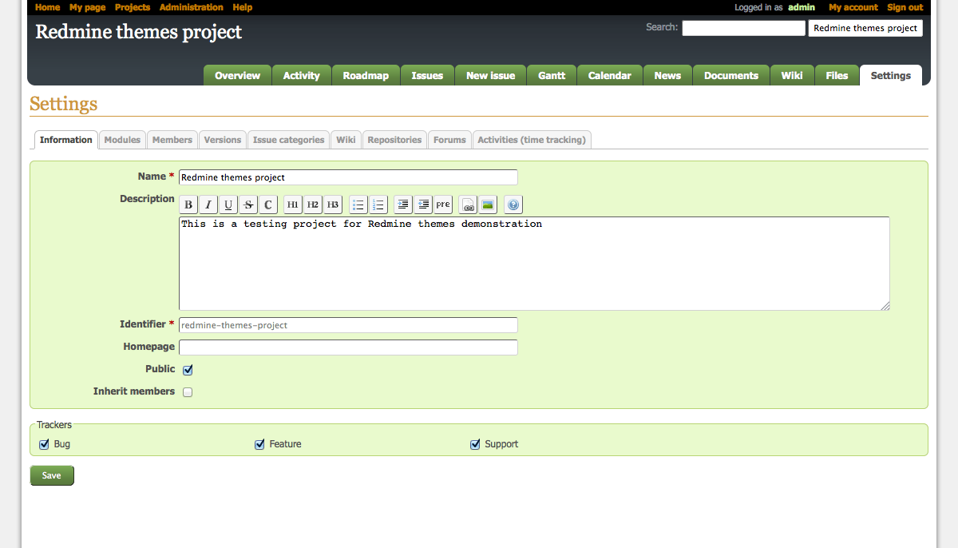Apply italic formatting in description toolbar
The image size is (958, 548).
pos(208,205)
